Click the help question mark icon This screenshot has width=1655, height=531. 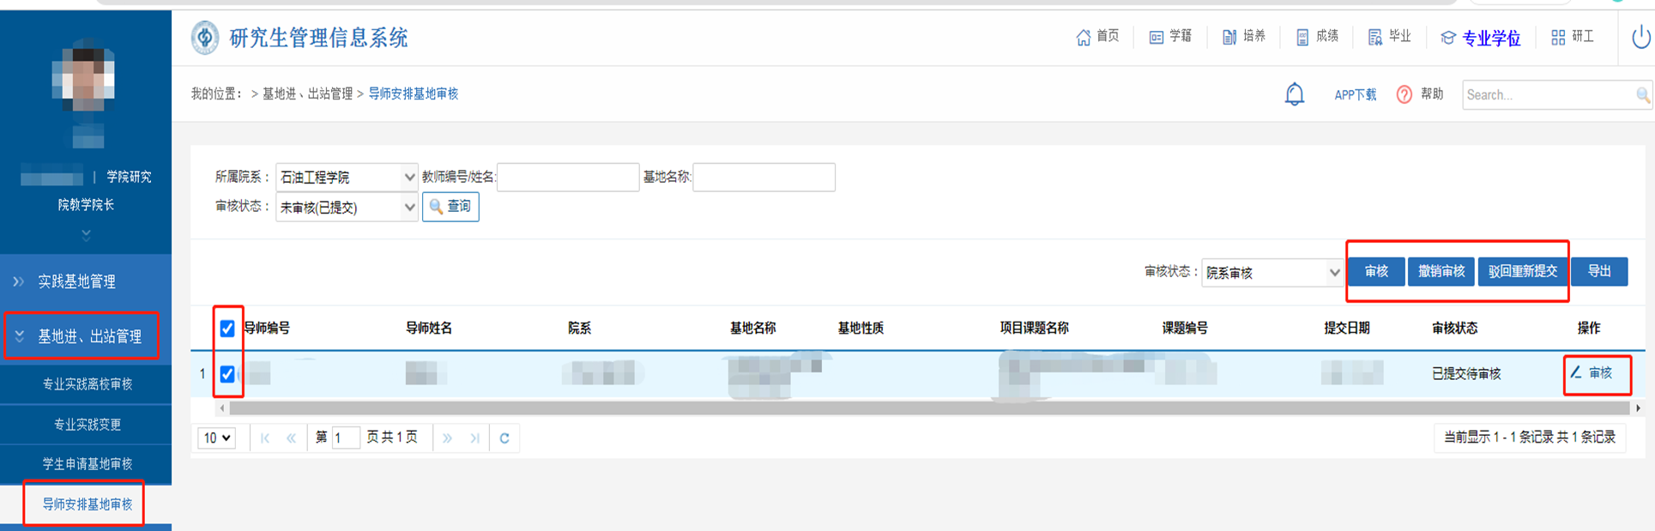(x=1404, y=94)
